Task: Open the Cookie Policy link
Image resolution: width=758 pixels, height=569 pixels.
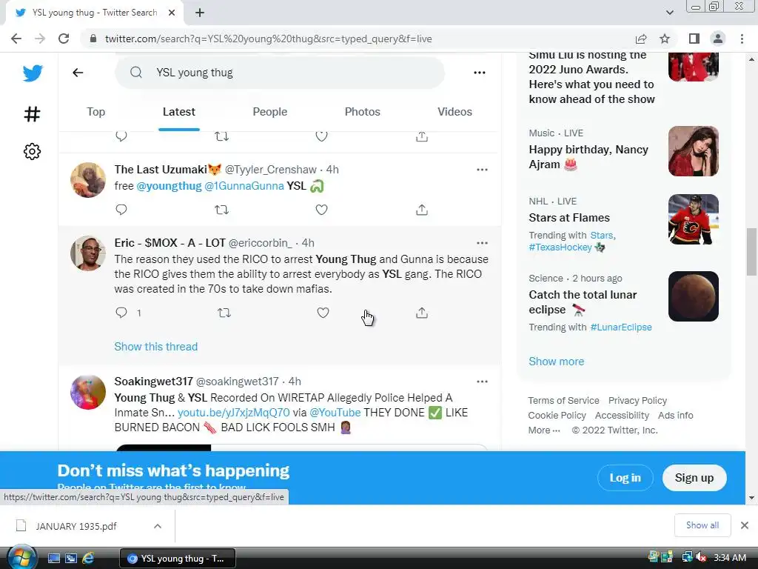Action: point(557,415)
